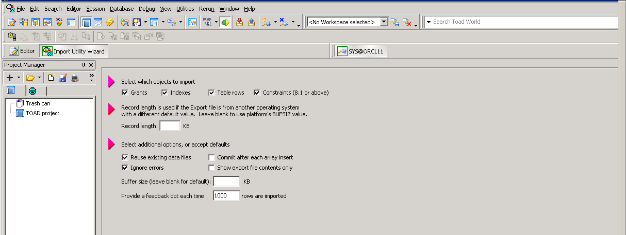Screen dimensions: 626x235
Task: Expand the open folder dropdown arrow
Action: [x=40, y=78]
